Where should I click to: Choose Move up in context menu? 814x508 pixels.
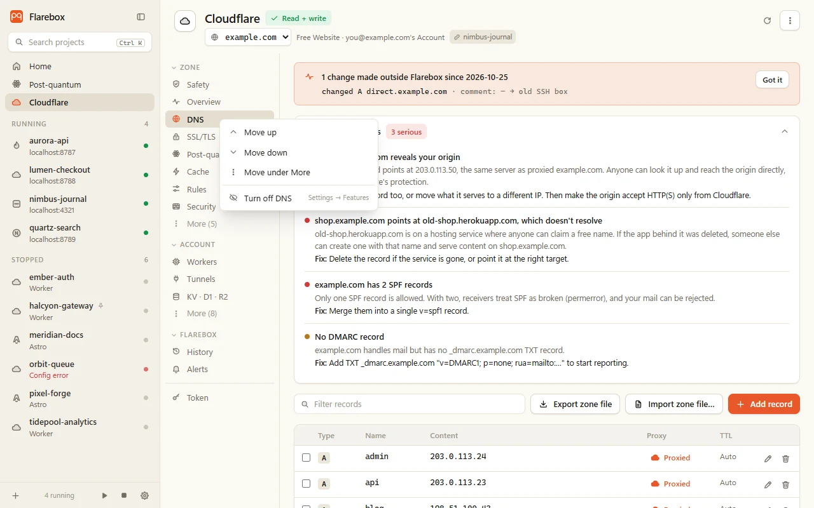click(x=299, y=132)
